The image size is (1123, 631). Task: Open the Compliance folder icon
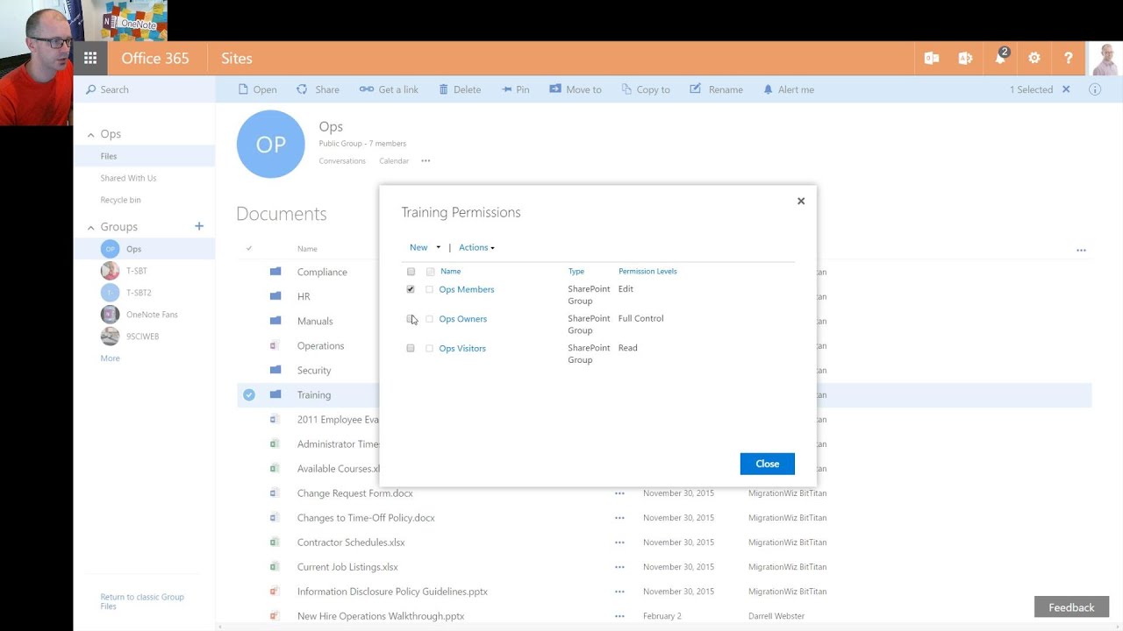coord(275,272)
